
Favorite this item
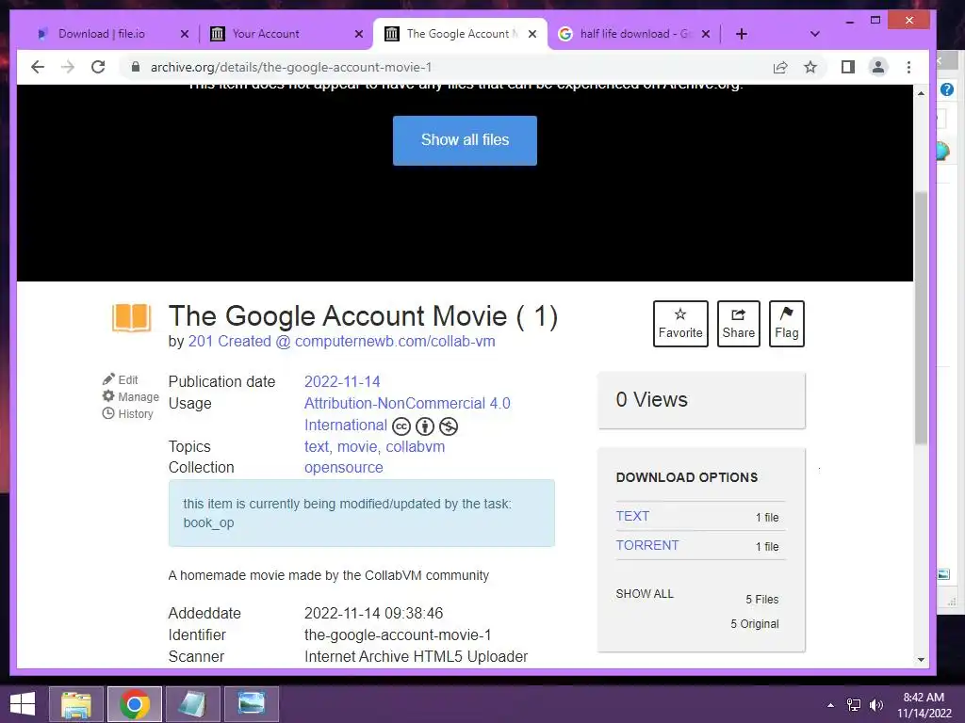[680, 324]
